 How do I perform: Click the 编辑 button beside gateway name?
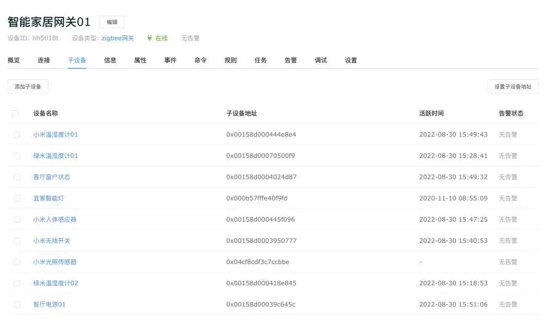coord(112,22)
